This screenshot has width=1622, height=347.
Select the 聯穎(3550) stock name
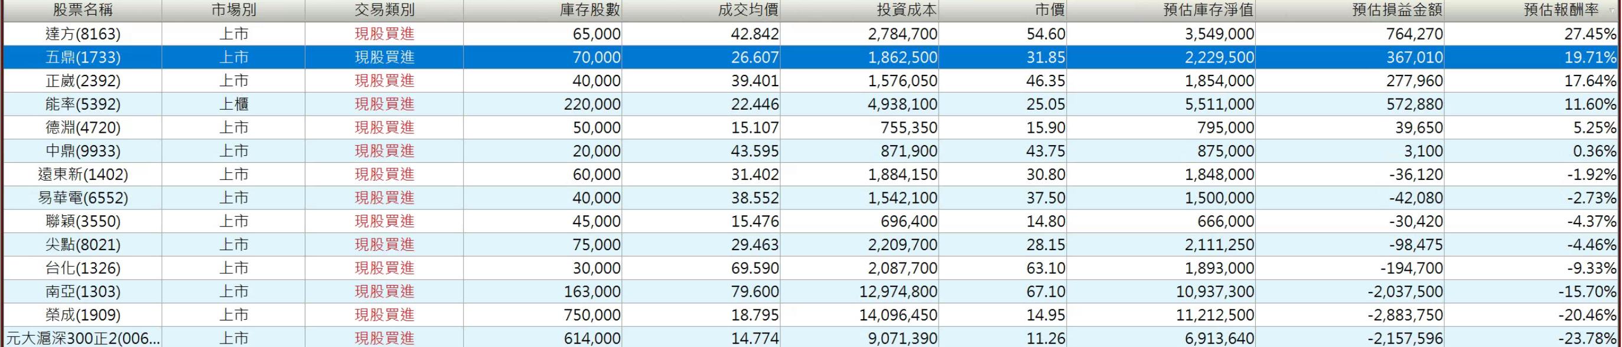tap(83, 221)
